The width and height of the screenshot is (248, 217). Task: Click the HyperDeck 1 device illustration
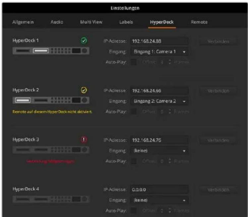(x=51, y=51)
